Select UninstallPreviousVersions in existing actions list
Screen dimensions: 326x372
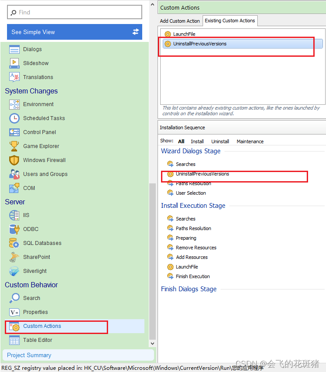(x=243, y=44)
